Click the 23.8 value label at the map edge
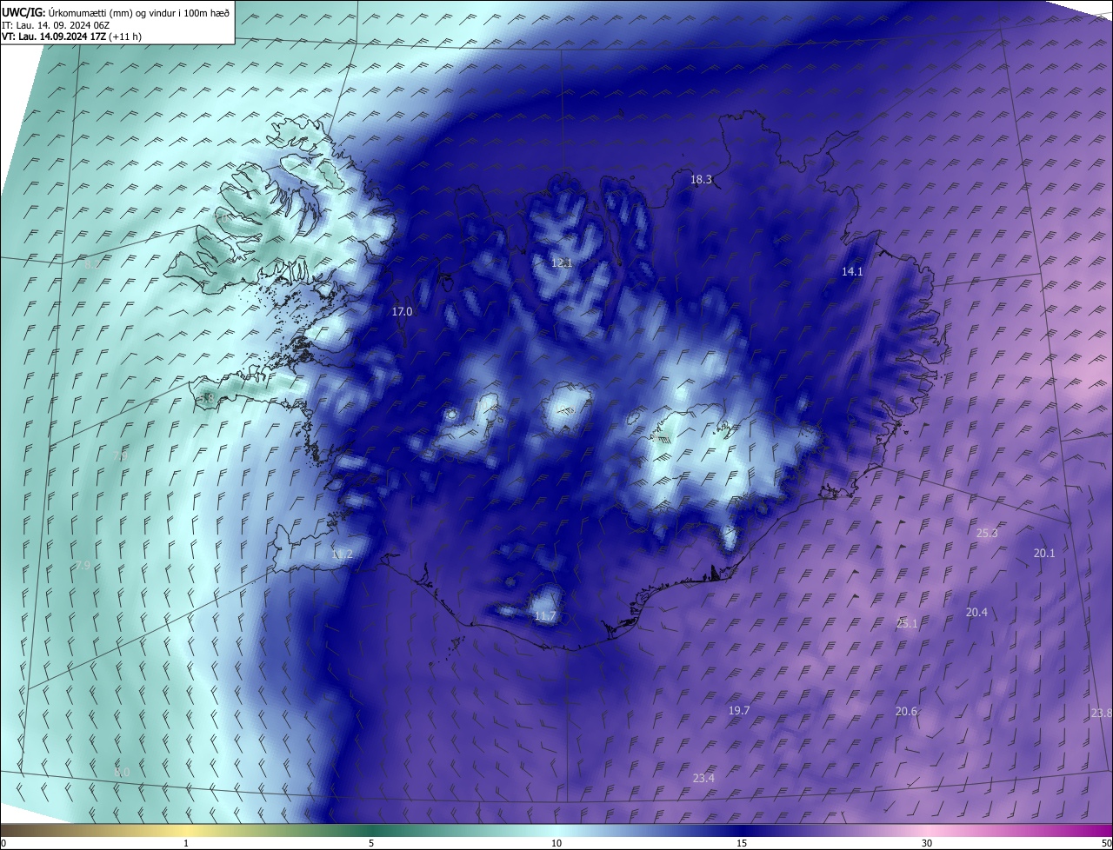 [1101, 714]
